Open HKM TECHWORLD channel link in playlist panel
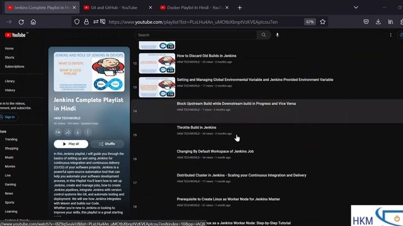The width and height of the screenshot is (403, 226). [67, 118]
